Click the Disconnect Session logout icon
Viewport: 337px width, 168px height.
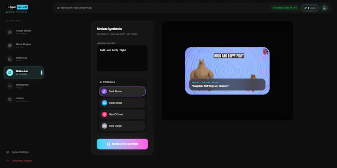click(8, 161)
